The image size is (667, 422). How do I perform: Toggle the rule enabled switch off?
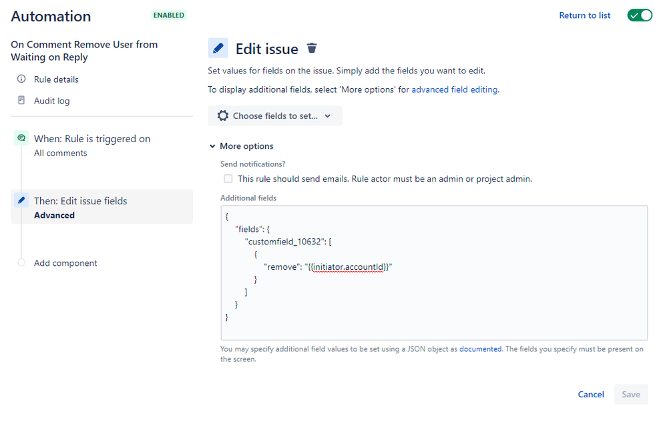pyautogui.click(x=639, y=15)
